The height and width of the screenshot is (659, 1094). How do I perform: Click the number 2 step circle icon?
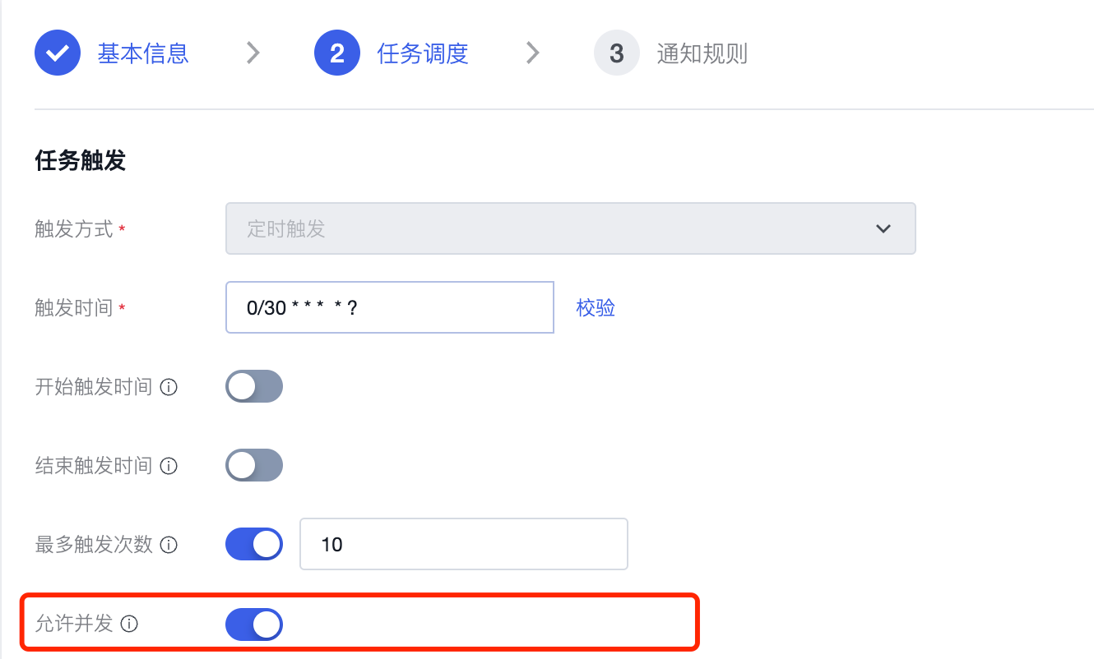tap(337, 53)
